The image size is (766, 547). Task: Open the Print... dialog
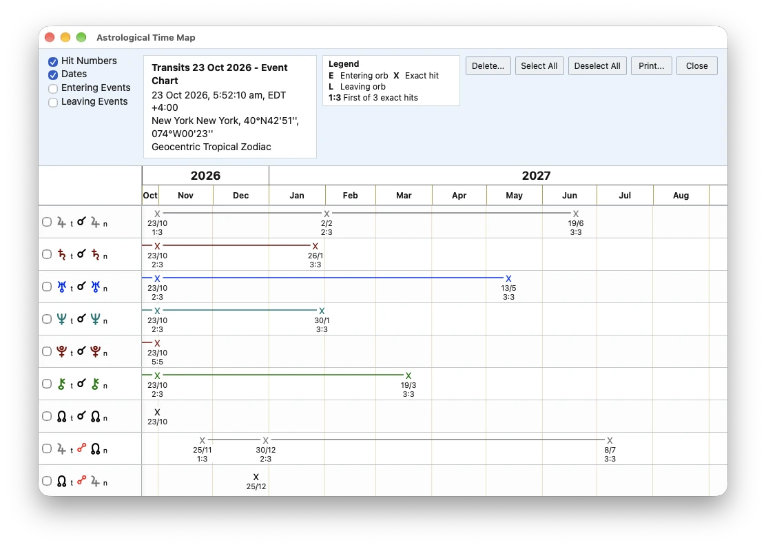pyautogui.click(x=651, y=66)
